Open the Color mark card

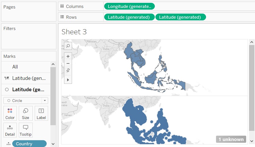tap(10, 113)
